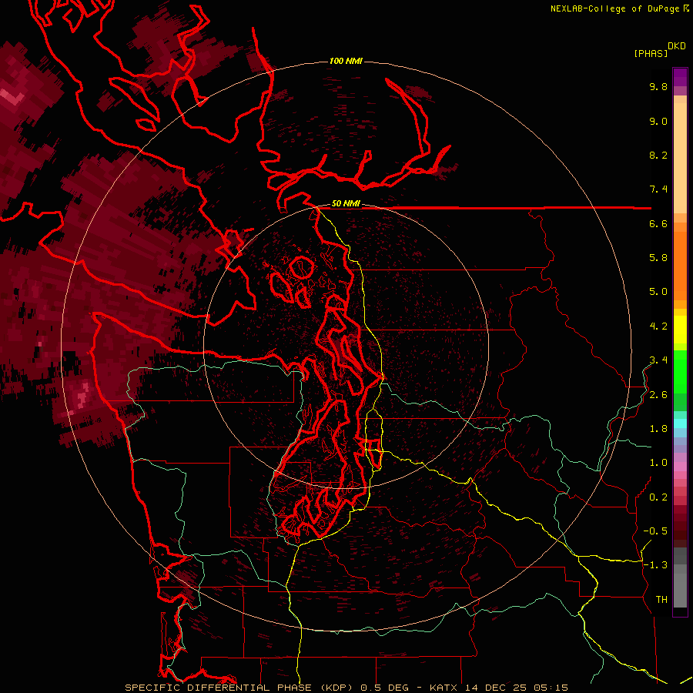This screenshot has height=693, width=693.
Task: Click the -1.3 value on the color scale
Action: point(655,565)
